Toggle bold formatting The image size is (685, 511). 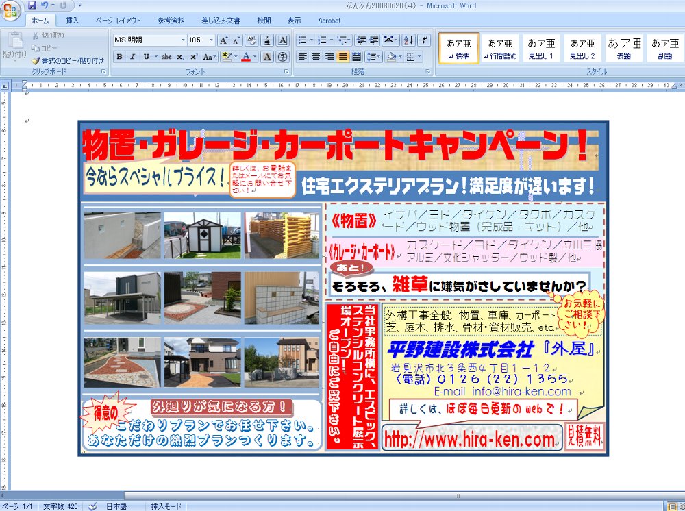point(119,57)
